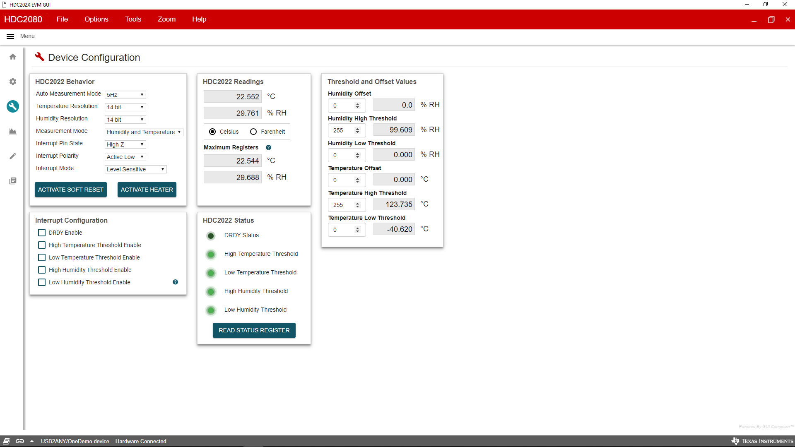795x447 pixels.
Task: Click help icon in Interrupt Configuration panel
Action: (175, 282)
